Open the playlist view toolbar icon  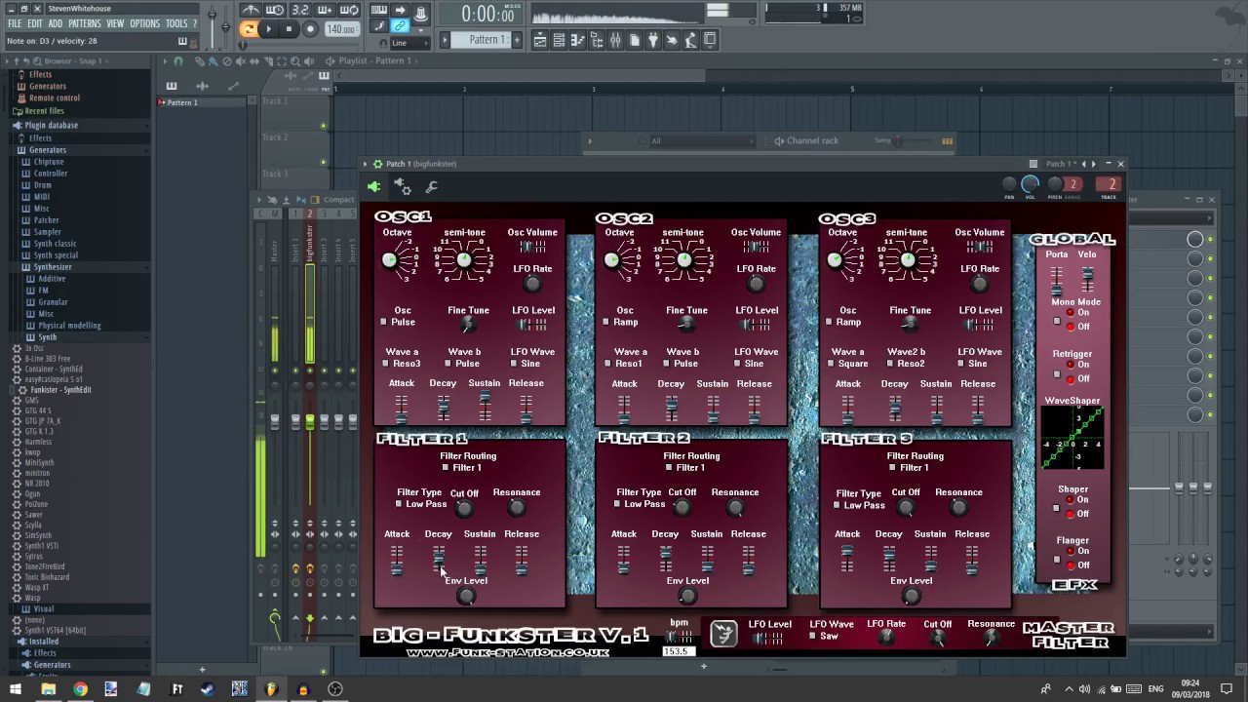click(x=542, y=40)
